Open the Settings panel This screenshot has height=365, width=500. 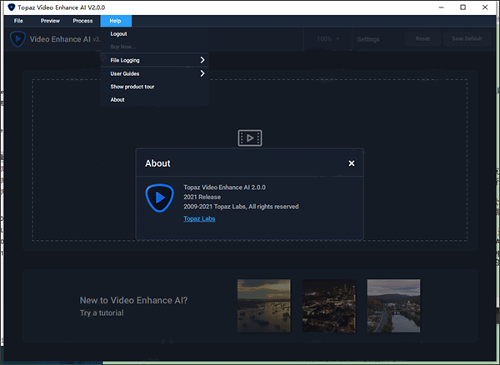coord(368,39)
